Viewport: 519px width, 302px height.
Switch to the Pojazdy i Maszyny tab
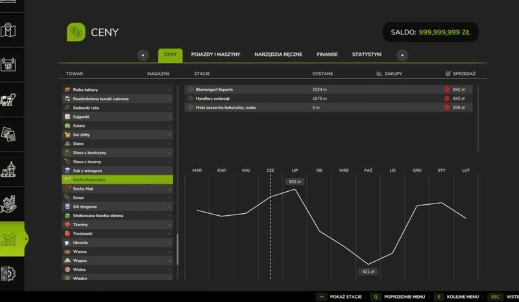215,55
